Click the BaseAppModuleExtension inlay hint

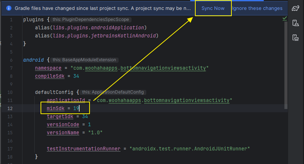point(84,60)
